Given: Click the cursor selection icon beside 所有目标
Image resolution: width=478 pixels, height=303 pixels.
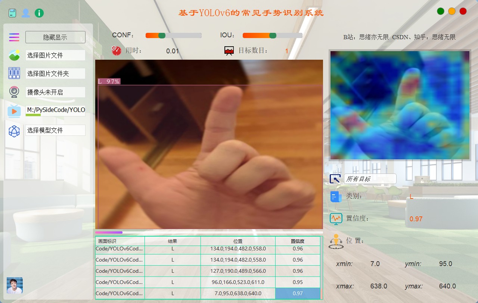Looking at the screenshot, I should [335, 179].
